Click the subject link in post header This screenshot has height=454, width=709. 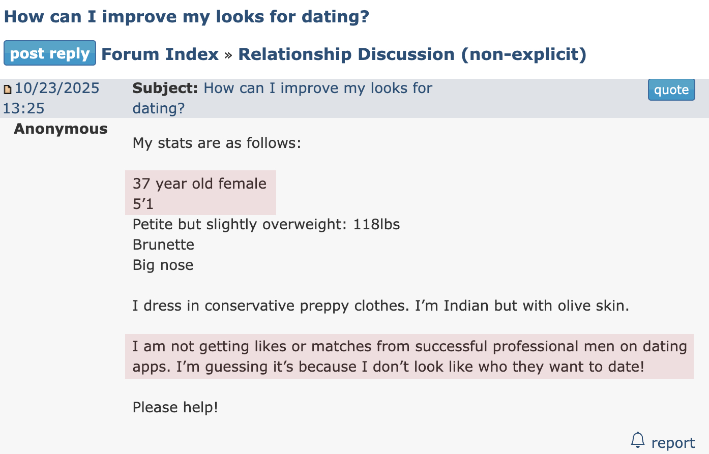[x=317, y=88]
